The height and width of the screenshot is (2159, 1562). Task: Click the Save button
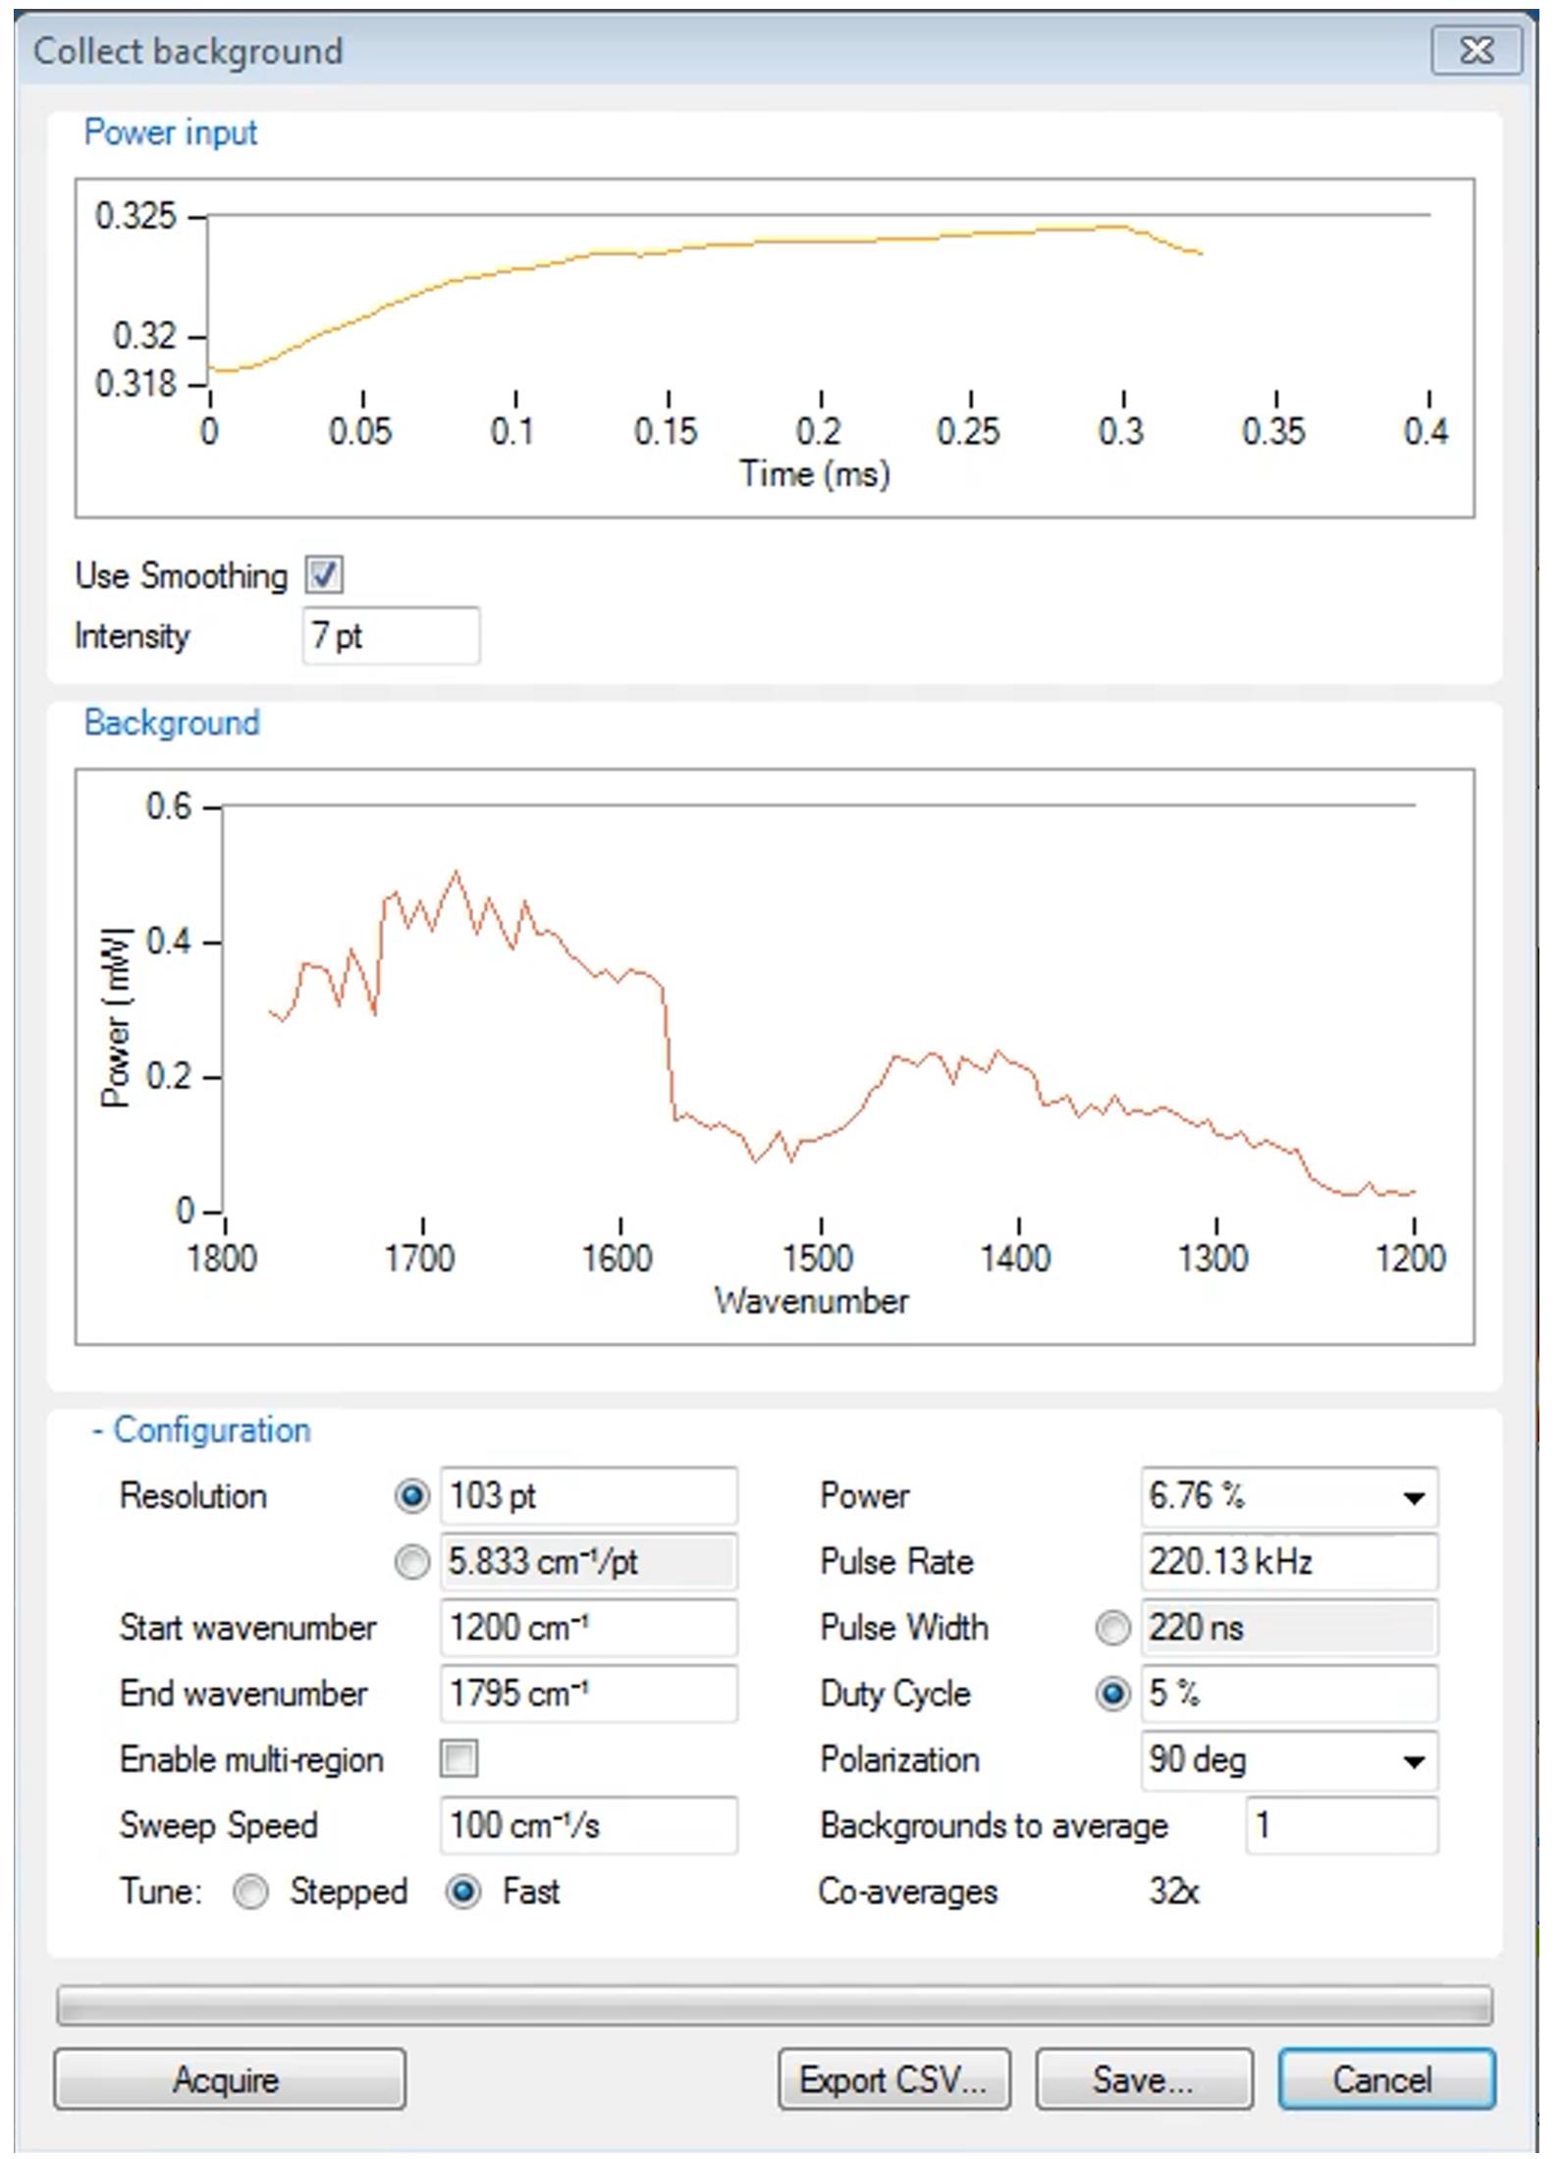(x=1145, y=2079)
